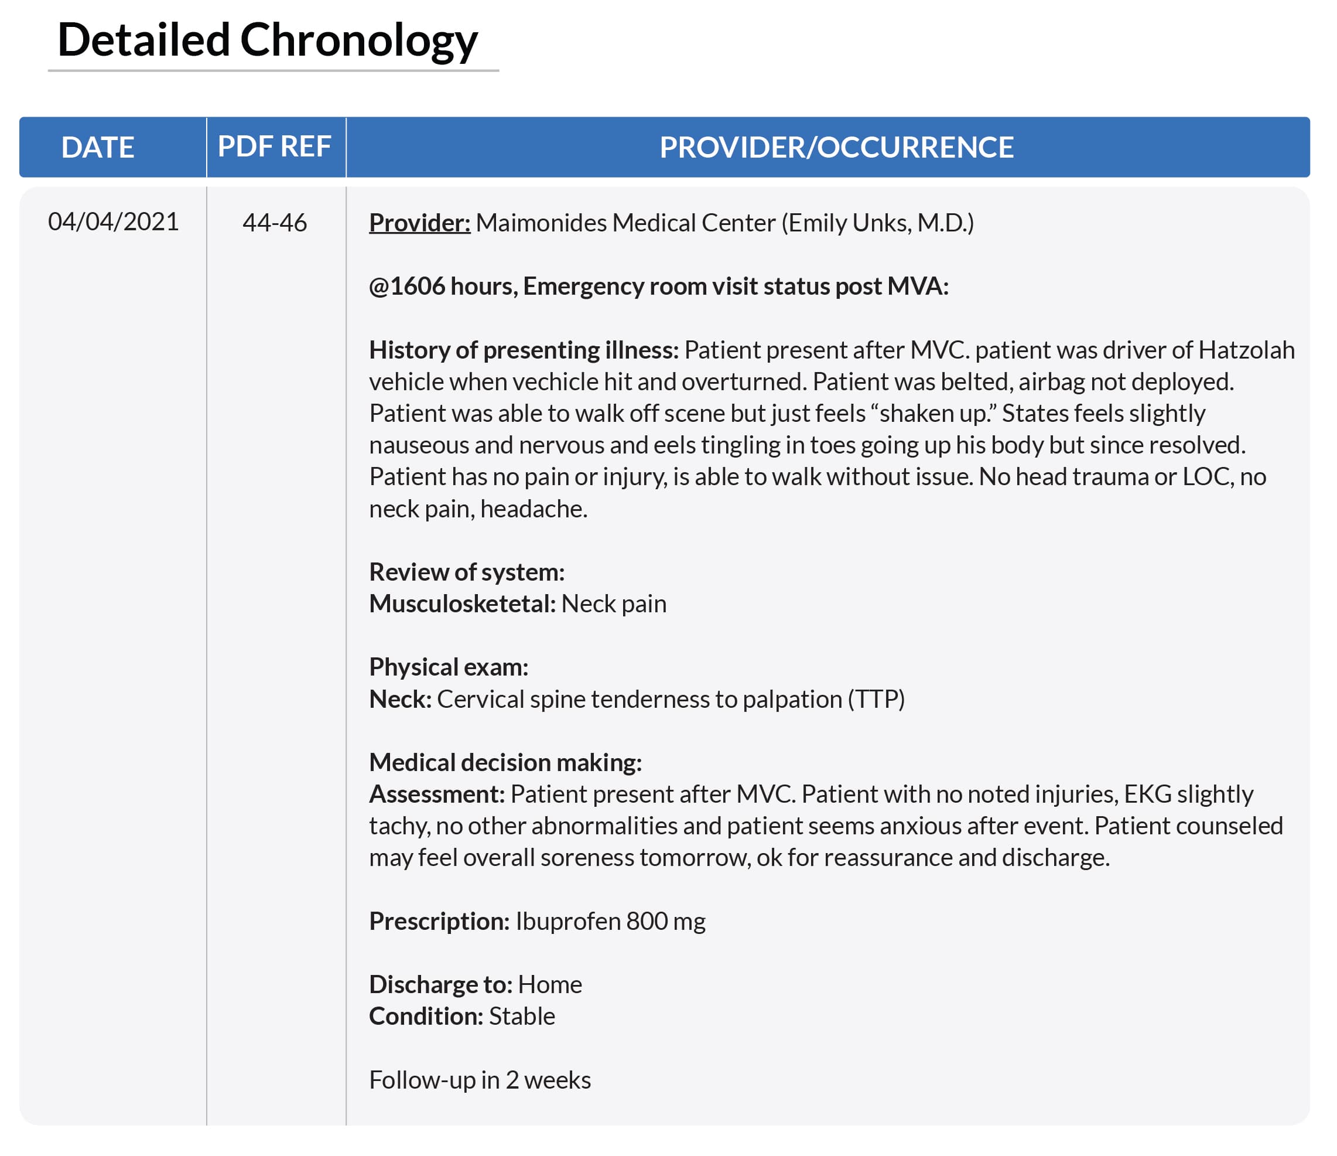Select the DATE column header
Image resolution: width=1337 pixels, height=1156 pixels.
tap(98, 148)
